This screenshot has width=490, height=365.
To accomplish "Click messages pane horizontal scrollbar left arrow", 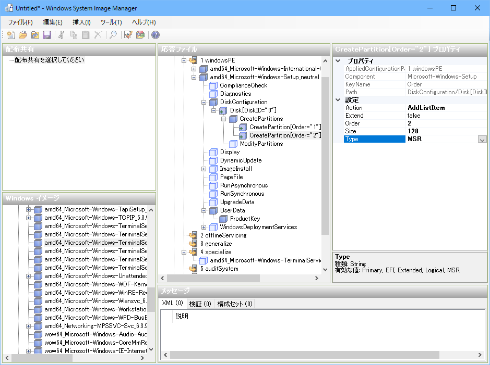I will click(165, 355).
